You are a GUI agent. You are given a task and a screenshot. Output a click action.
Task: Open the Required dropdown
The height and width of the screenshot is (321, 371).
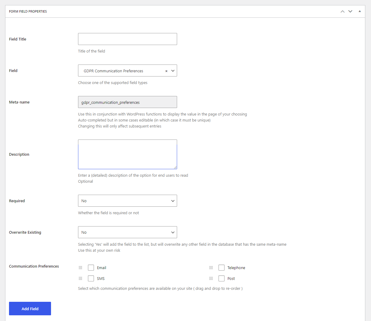tap(127, 201)
